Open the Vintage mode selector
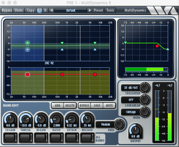 click(x=131, y=112)
